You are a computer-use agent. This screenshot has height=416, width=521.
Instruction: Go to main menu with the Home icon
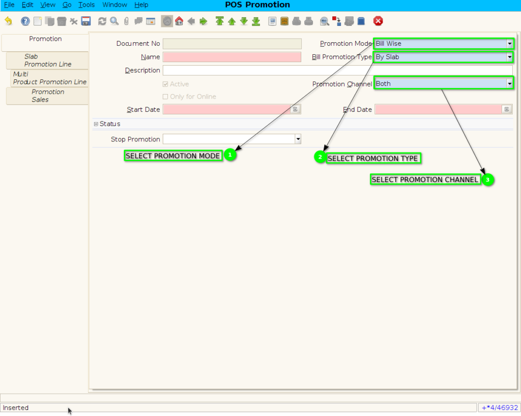179,21
